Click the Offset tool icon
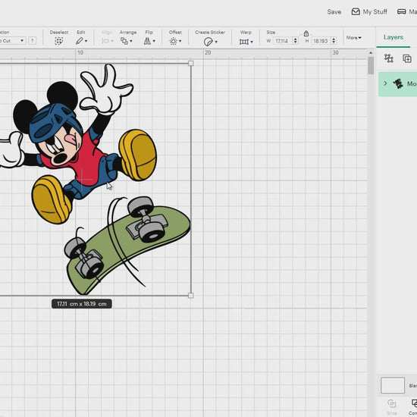This screenshot has height=417, width=417. click(x=174, y=41)
